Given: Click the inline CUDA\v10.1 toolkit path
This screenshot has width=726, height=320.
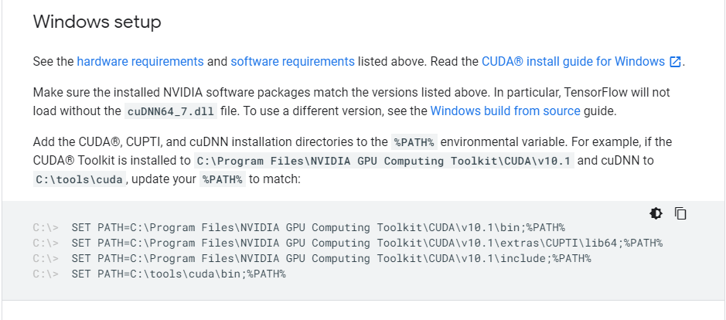Looking at the screenshot, I should 383,162.
